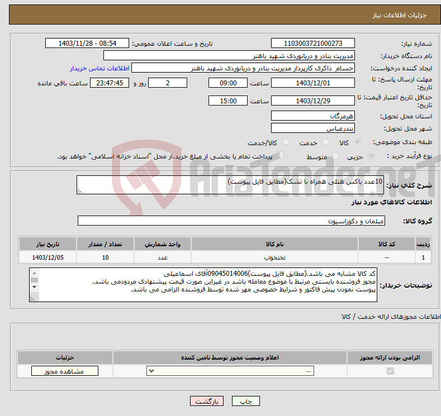Select متوسط purchase type radio
Image resolution: width=441 pixels, height=416 pixels.
335,156
